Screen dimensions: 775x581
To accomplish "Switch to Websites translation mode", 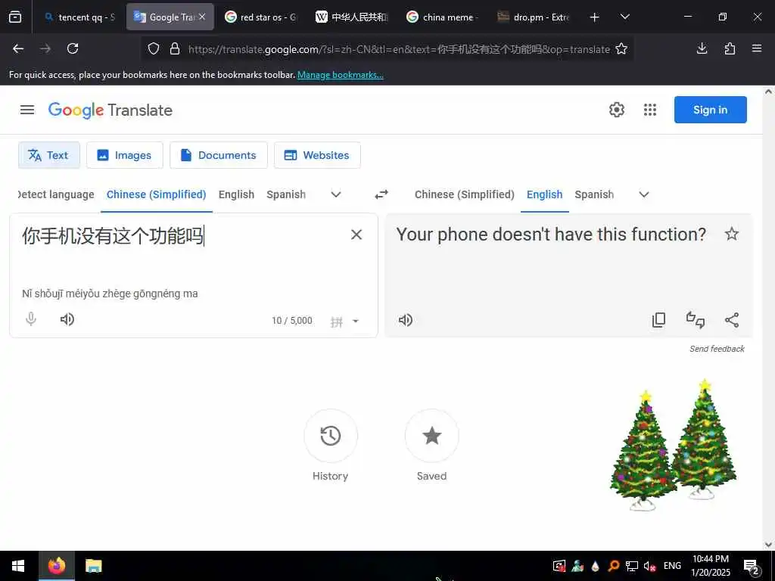I will [x=317, y=155].
